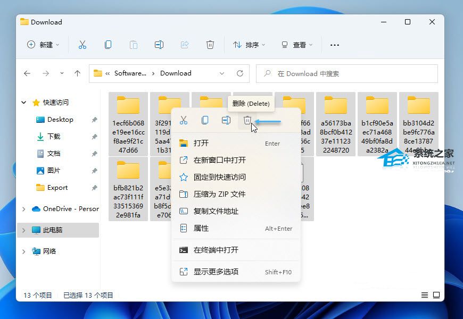The width and height of the screenshot is (463, 319).
Task: Click the 新建 button
Action: (x=44, y=45)
